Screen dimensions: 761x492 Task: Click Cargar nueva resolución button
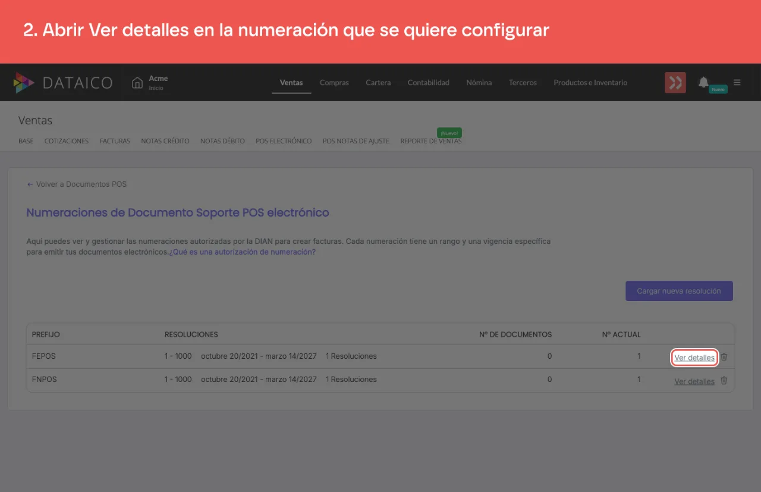pos(679,291)
